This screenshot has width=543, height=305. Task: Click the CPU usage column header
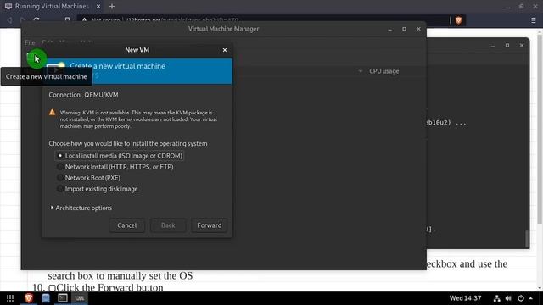383,71
